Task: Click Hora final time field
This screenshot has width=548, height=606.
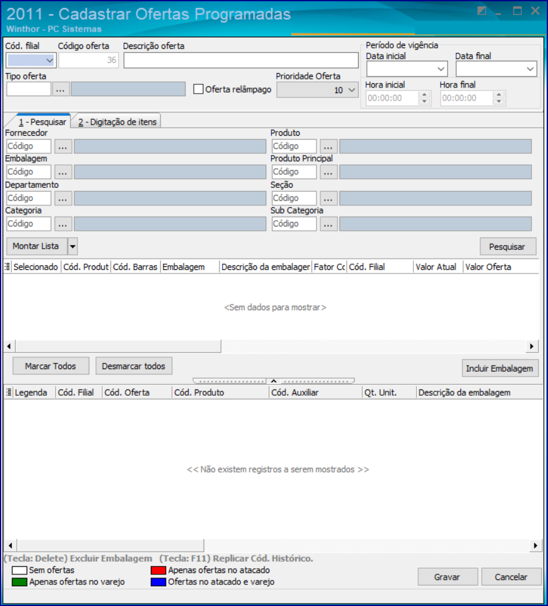Action: pyautogui.click(x=467, y=98)
